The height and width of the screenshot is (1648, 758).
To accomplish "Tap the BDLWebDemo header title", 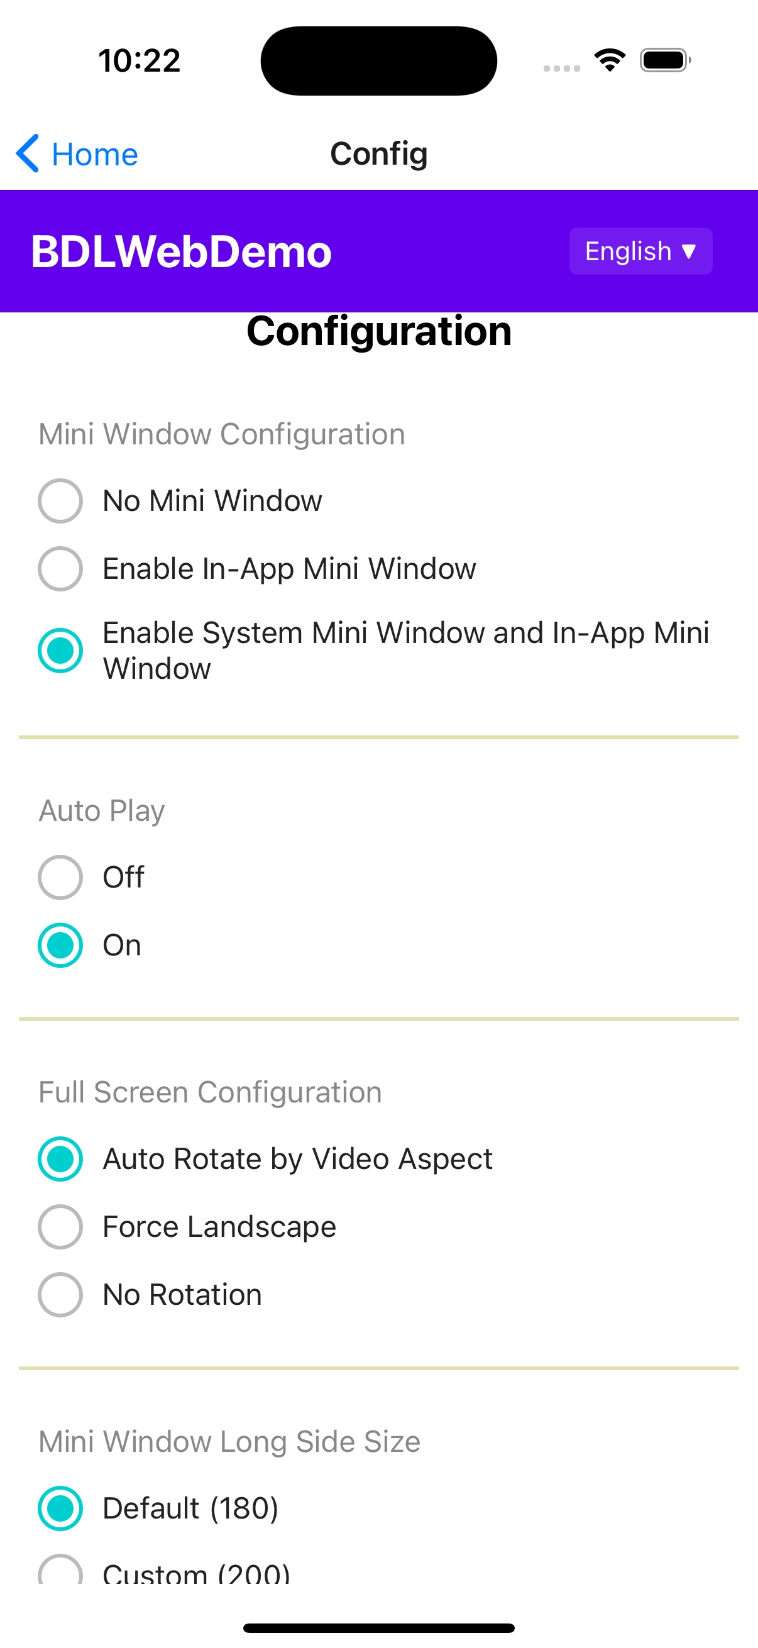I will click(x=182, y=251).
